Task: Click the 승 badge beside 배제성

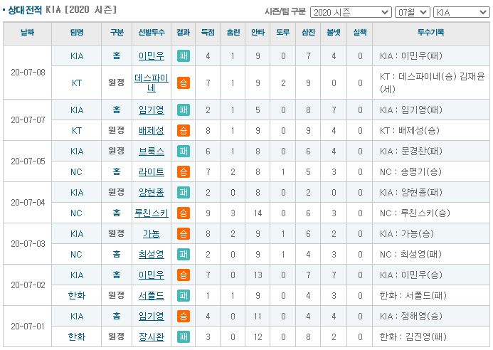Action: tap(184, 130)
